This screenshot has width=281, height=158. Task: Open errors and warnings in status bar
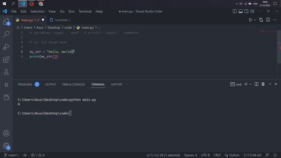coord(38,155)
